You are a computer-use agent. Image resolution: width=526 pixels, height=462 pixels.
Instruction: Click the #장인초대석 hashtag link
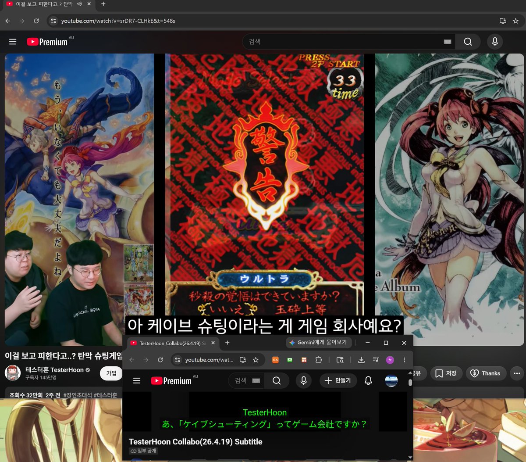pos(77,395)
